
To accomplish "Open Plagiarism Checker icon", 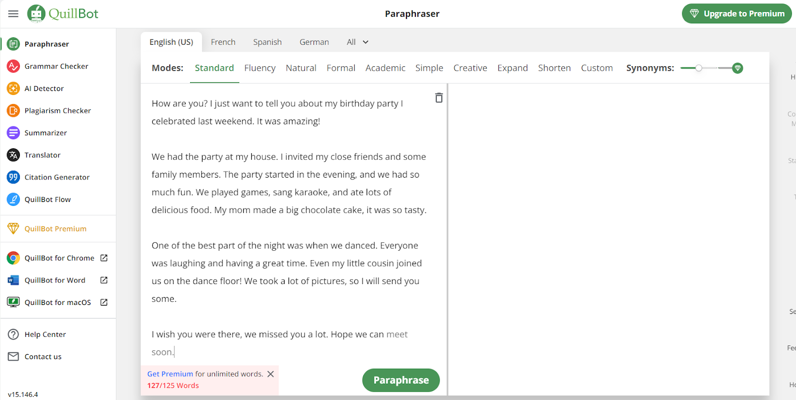I will 13,110.
